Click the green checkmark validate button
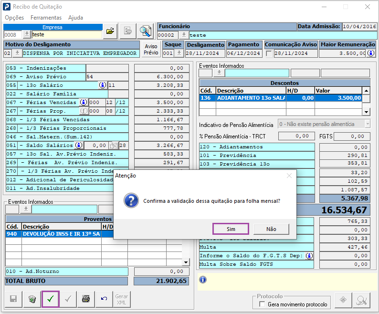This screenshot has width=379, height=314. click(50, 299)
